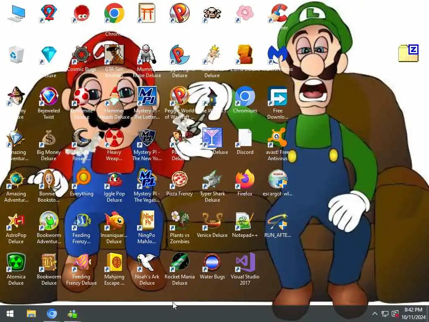Open the zipped folder on desktop
429x322 pixels.
tap(408, 53)
